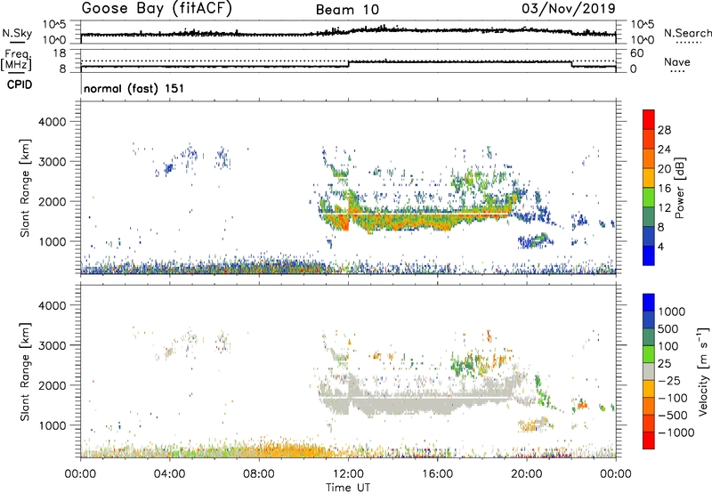
Task: Click the 'Slant Range [km]' label of velocity panel
Action: 25,372
